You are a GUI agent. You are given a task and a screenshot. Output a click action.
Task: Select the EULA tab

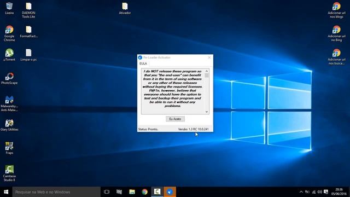click(x=143, y=63)
